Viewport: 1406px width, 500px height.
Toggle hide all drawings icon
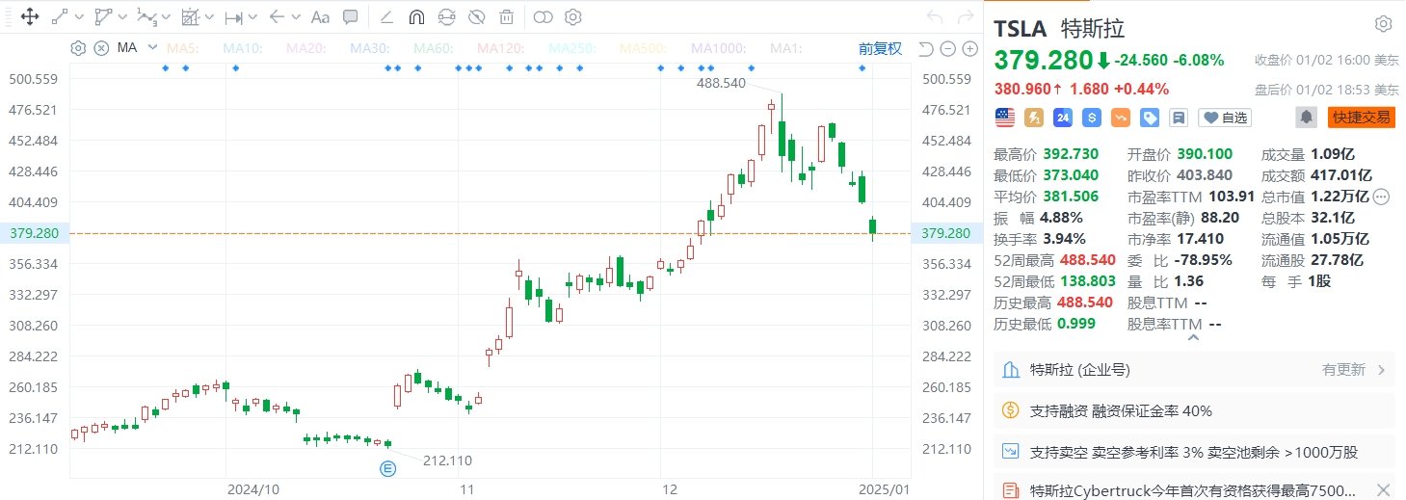click(476, 16)
